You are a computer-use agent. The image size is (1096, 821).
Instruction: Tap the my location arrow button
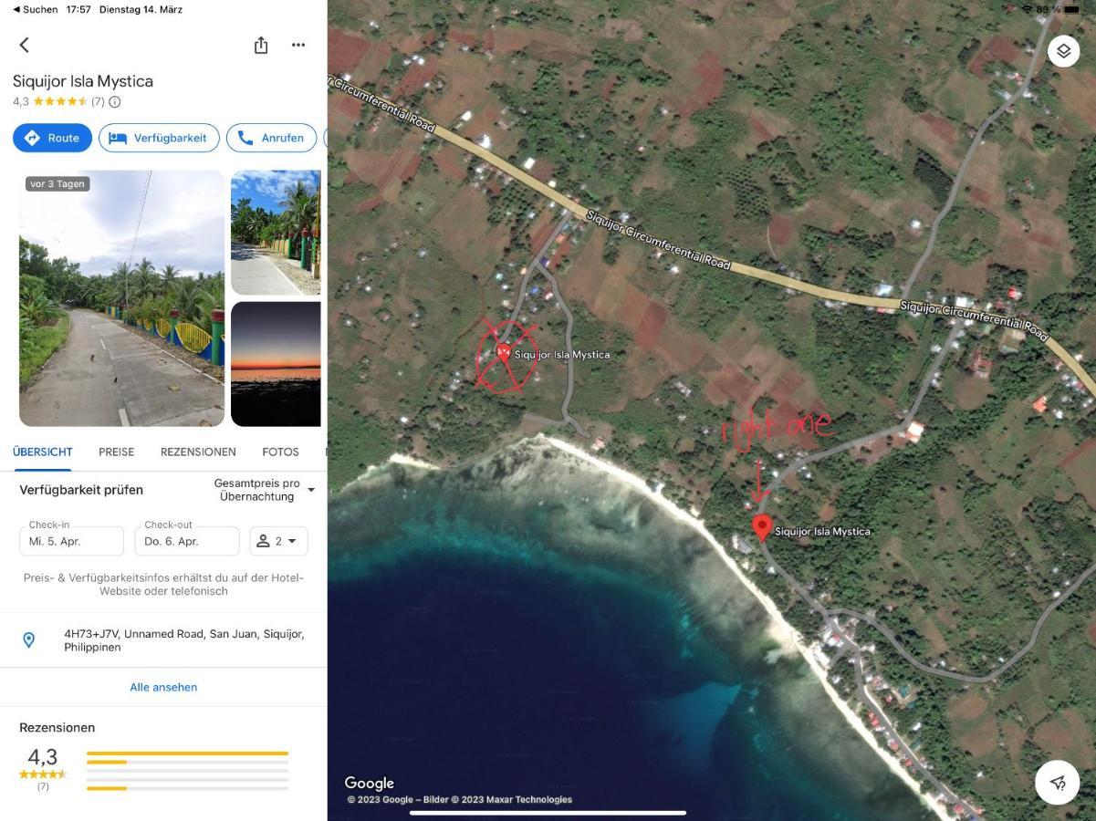1058,782
